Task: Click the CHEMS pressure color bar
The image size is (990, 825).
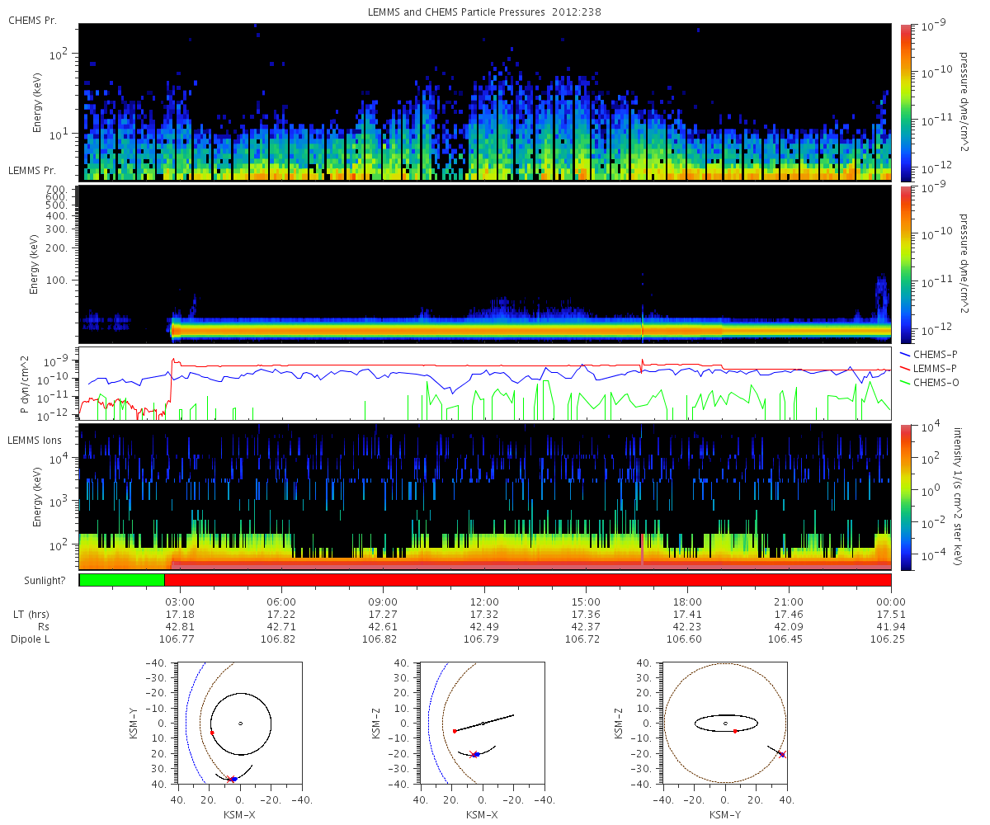Action: (x=905, y=102)
